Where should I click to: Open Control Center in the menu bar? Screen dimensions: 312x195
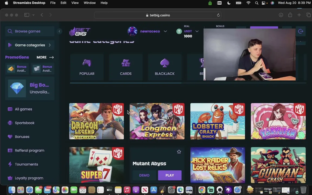264,3
